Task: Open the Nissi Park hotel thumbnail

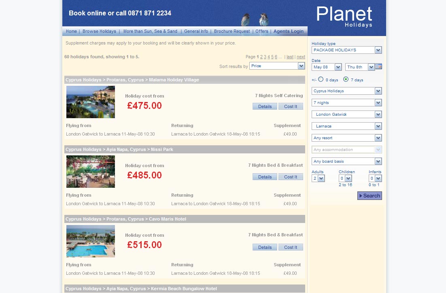Action: tap(91, 172)
